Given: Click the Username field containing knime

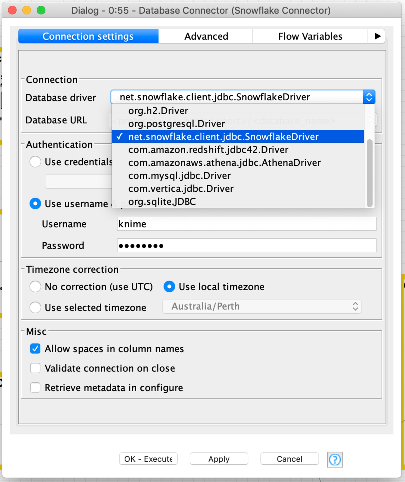Looking at the screenshot, I should [x=247, y=224].
